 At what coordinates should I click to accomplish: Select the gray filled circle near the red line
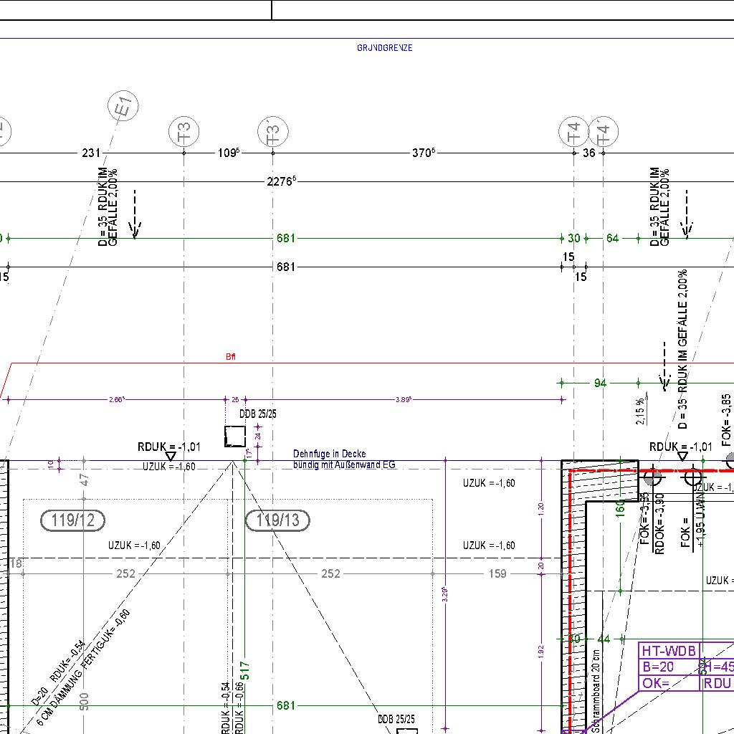(x=652, y=476)
